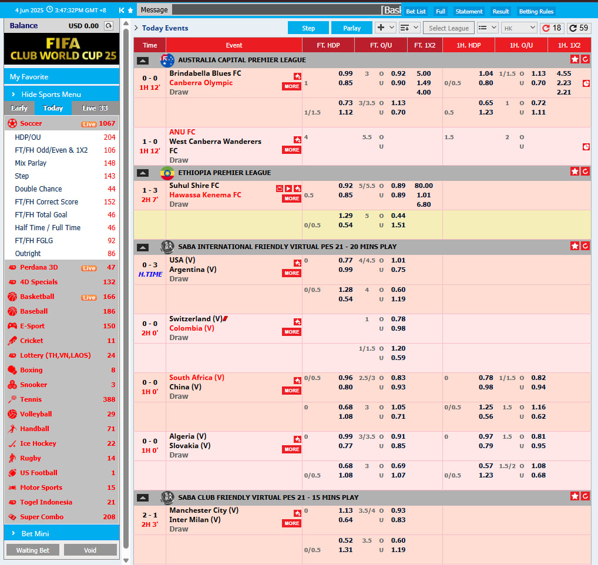Viewport: 598px width, 565px height.
Task: Open the Live 33 tab
Action: (95, 108)
